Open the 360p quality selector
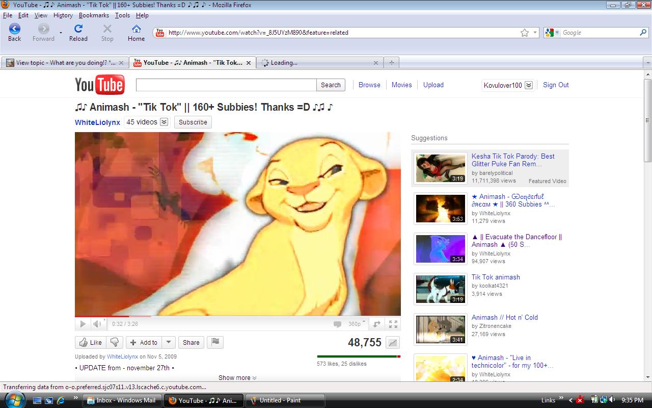652x408 pixels. point(355,324)
